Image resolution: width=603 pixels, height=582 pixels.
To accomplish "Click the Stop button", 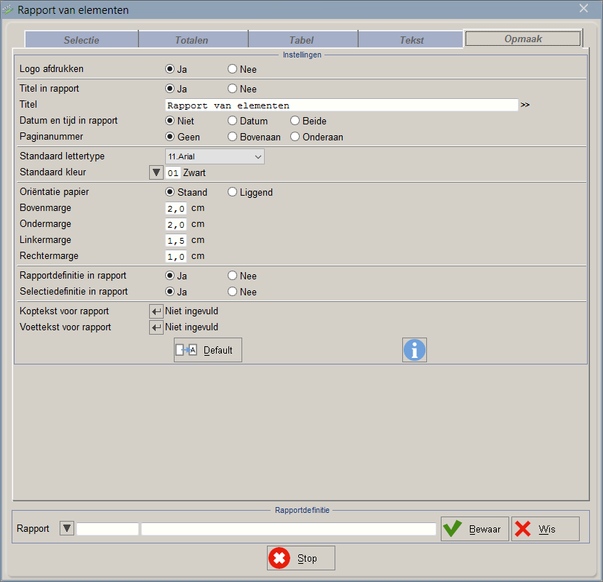I will point(301,558).
